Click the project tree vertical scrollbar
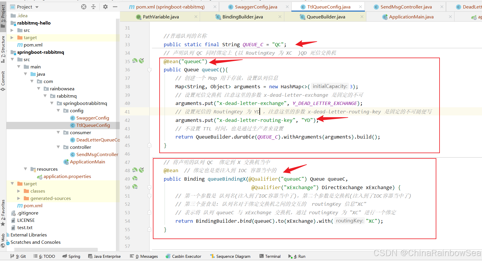The height and width of the screenshot is (261, 482). pos(118,134)
